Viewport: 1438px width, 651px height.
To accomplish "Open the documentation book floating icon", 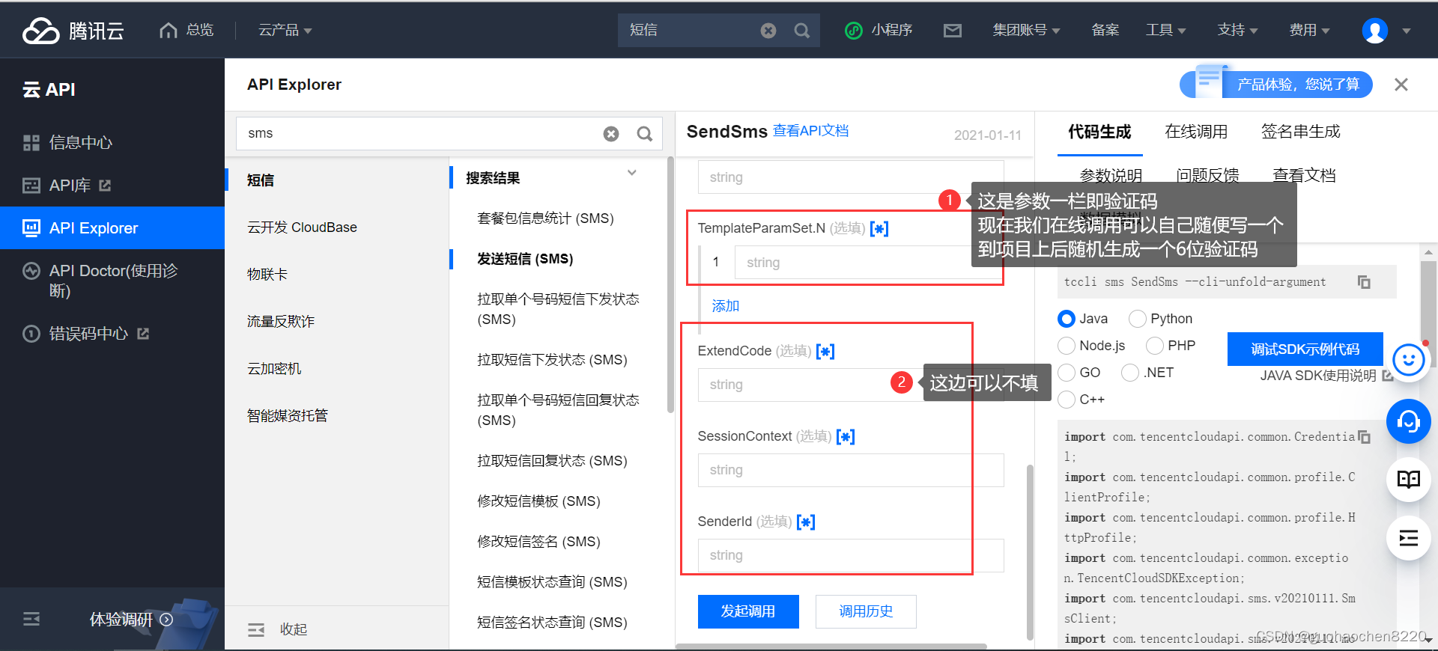I will pos(1408,480).
